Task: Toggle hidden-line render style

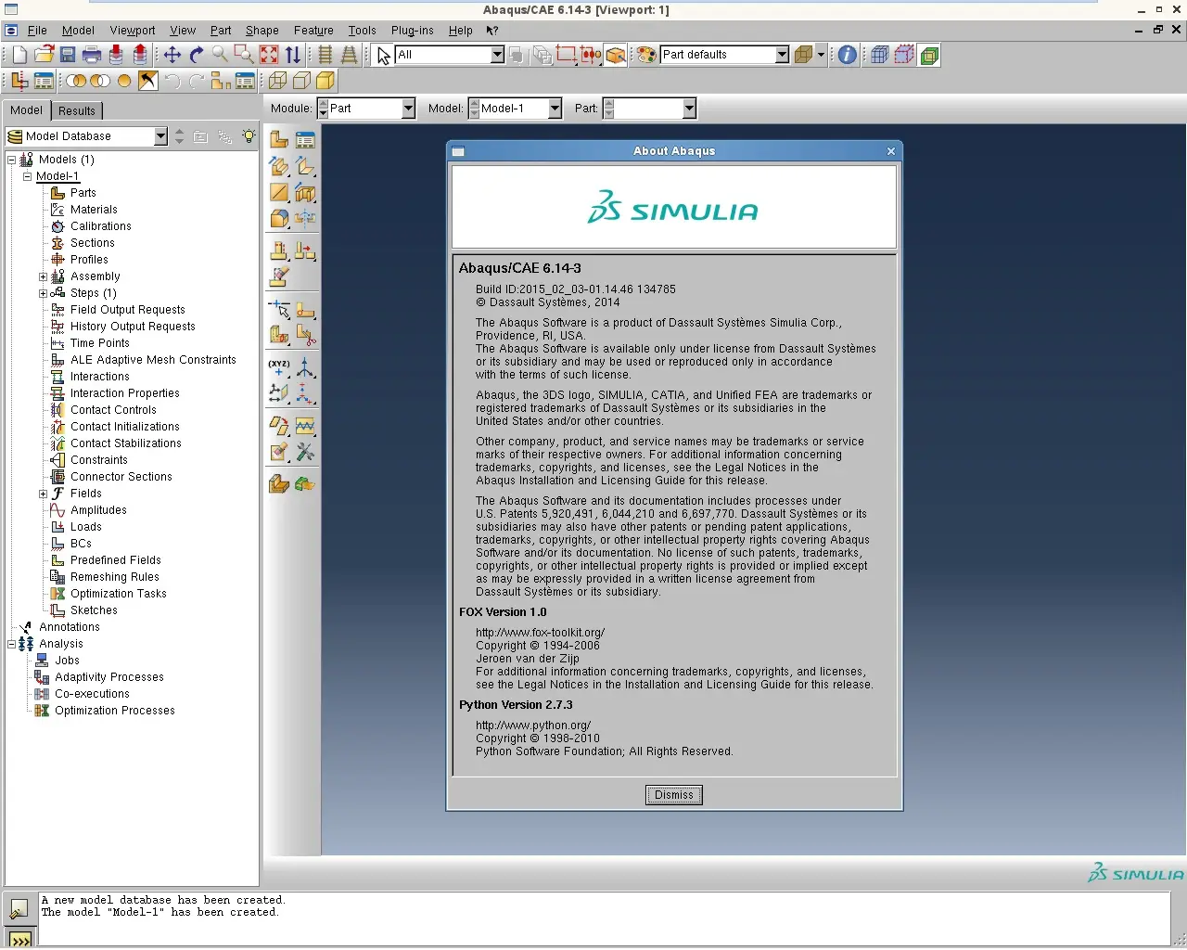Action: pyautogui.click(x=301, y=81)
